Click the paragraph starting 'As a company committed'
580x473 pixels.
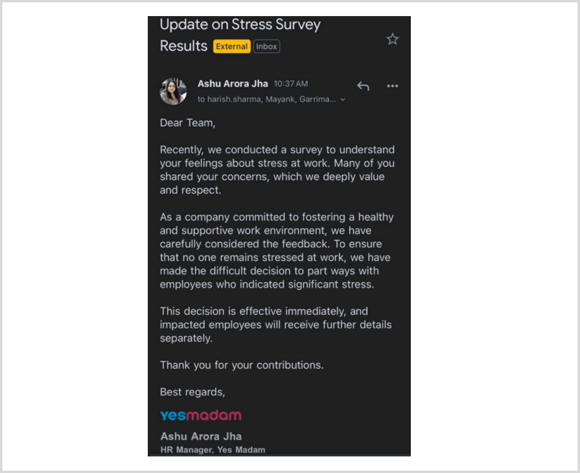point(277,250)
